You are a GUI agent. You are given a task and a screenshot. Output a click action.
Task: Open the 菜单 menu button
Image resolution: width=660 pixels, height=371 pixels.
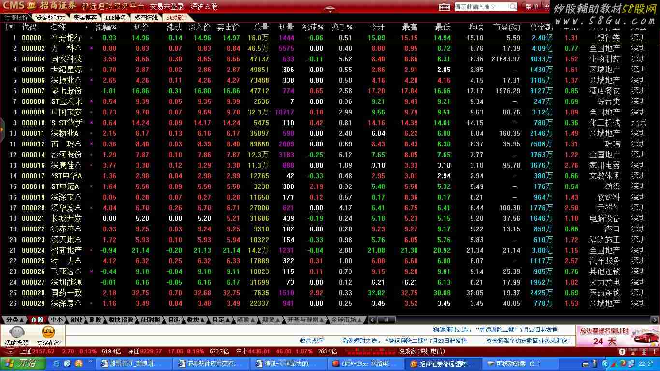pyautogui.click(x=531, y=6)
